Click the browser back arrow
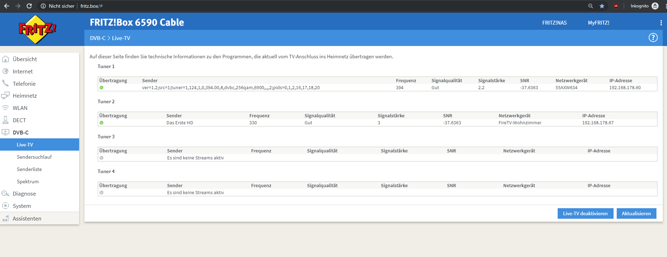667x257 pixels. click(6, 6)
